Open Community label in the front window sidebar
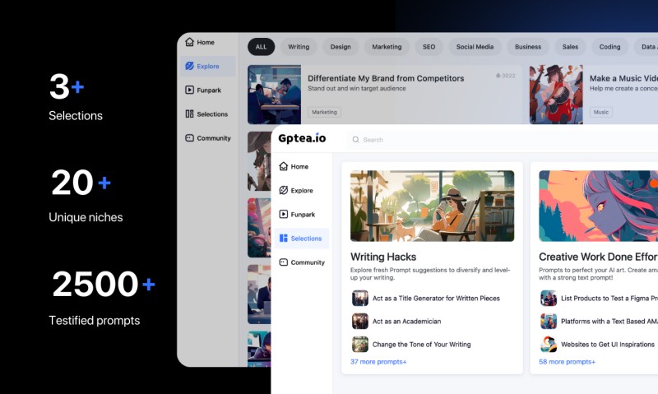This screenshot has height=394, width=658. point(308,262)
